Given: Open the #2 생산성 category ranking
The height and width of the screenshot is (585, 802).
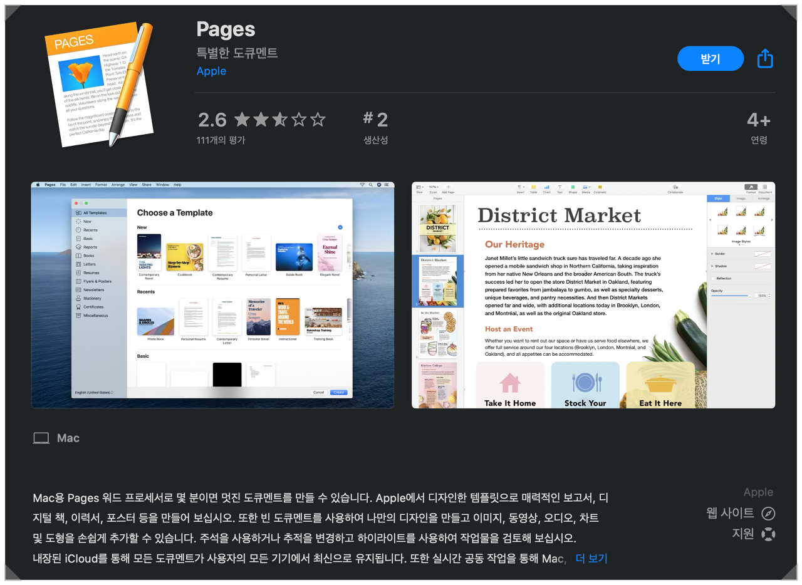Looking at the screenshot, I should pyautogui.click(x=375, y=127).
